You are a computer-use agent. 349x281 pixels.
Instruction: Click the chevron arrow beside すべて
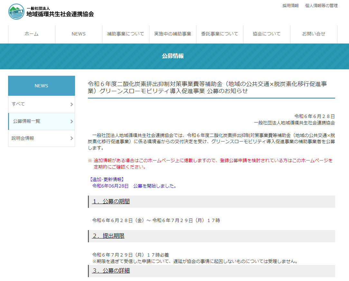71,104
